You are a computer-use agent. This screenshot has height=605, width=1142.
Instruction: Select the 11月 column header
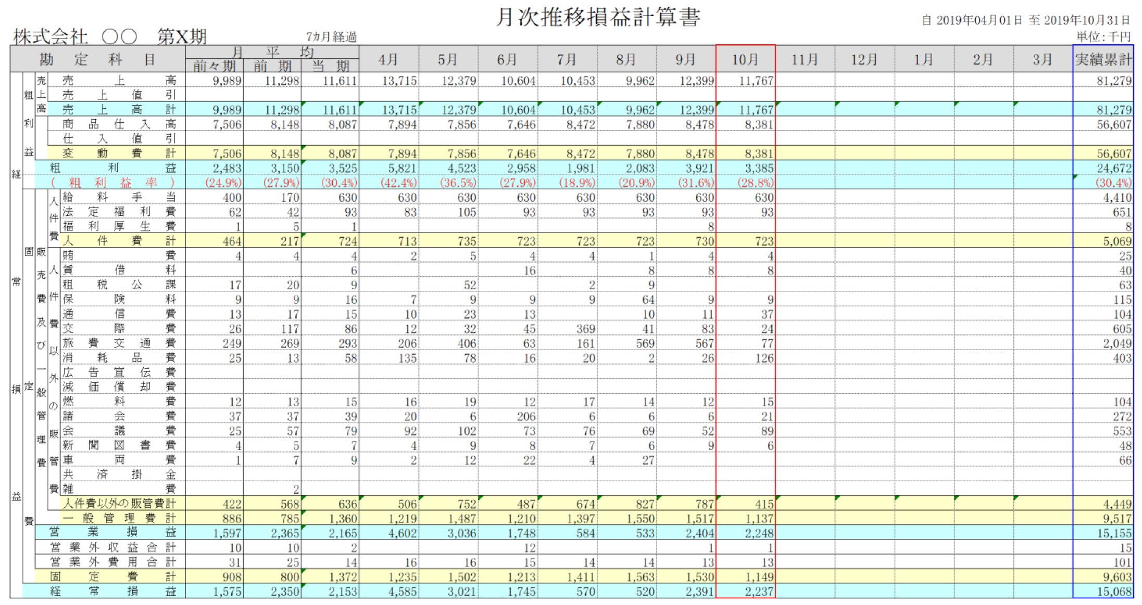[805, 59]
